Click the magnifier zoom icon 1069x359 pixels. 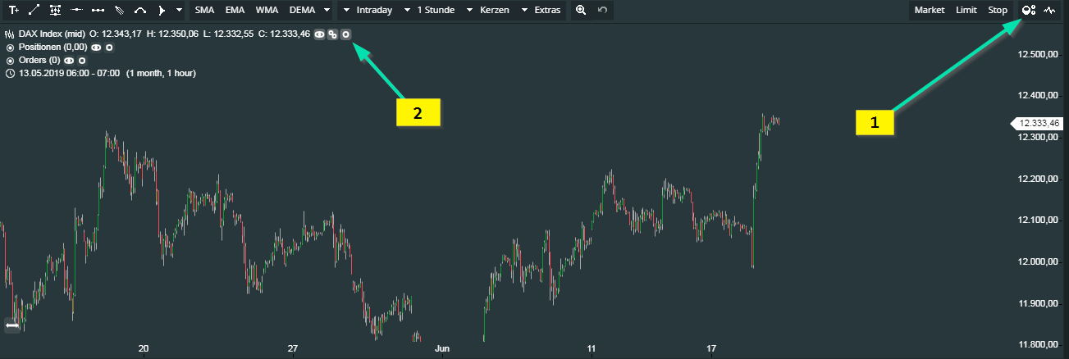pyautogui.click(x=581, y=11)
